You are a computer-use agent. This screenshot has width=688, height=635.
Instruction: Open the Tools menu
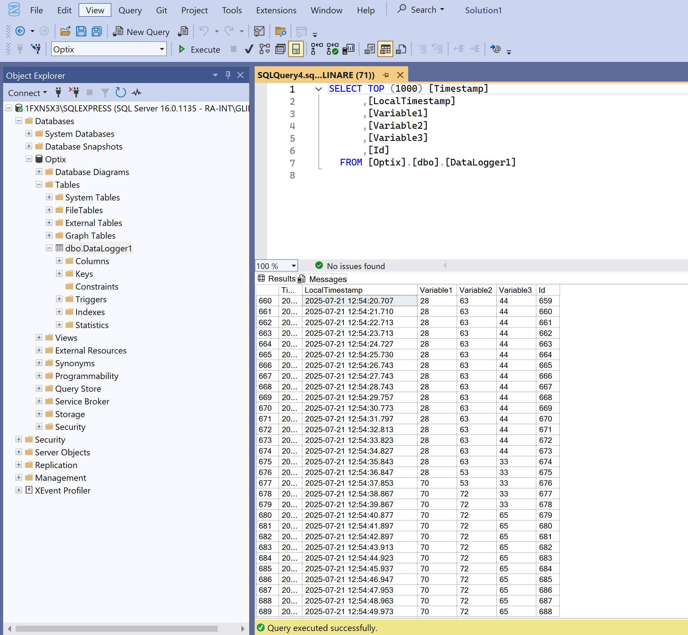click(x=232, y=10)
